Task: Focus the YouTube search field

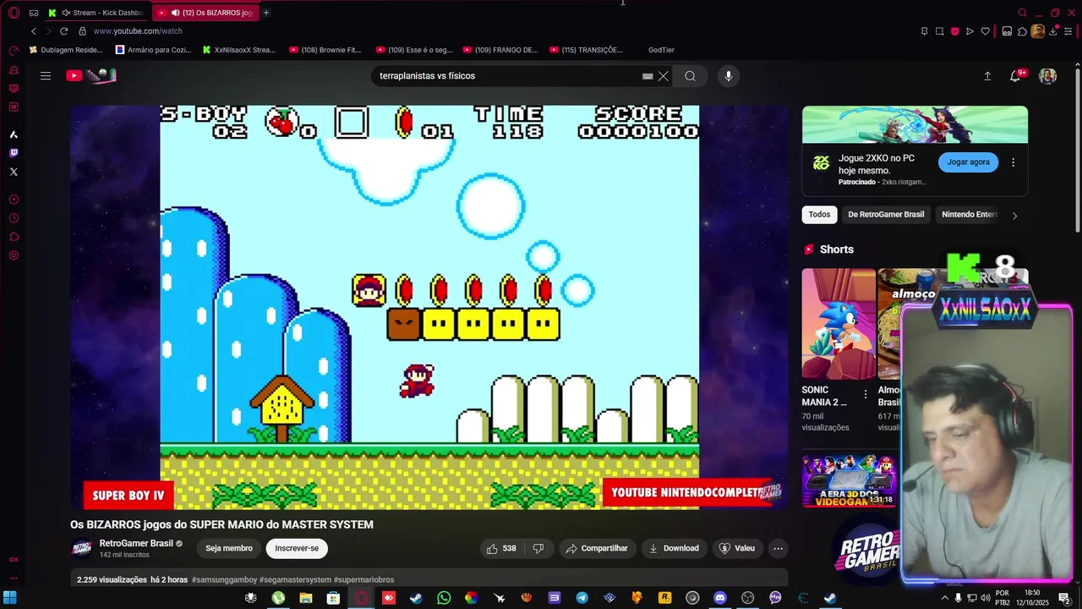Action: (507, 76)
